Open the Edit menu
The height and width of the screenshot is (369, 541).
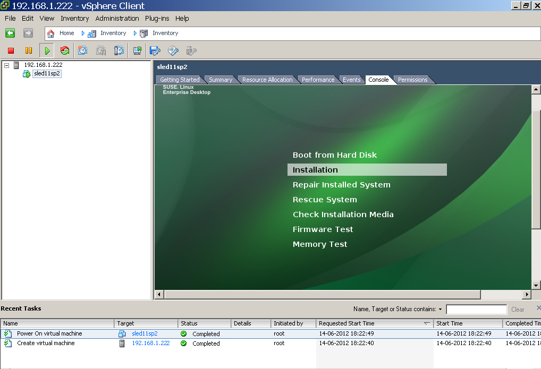pyautogui.click(x=28, y=18)
